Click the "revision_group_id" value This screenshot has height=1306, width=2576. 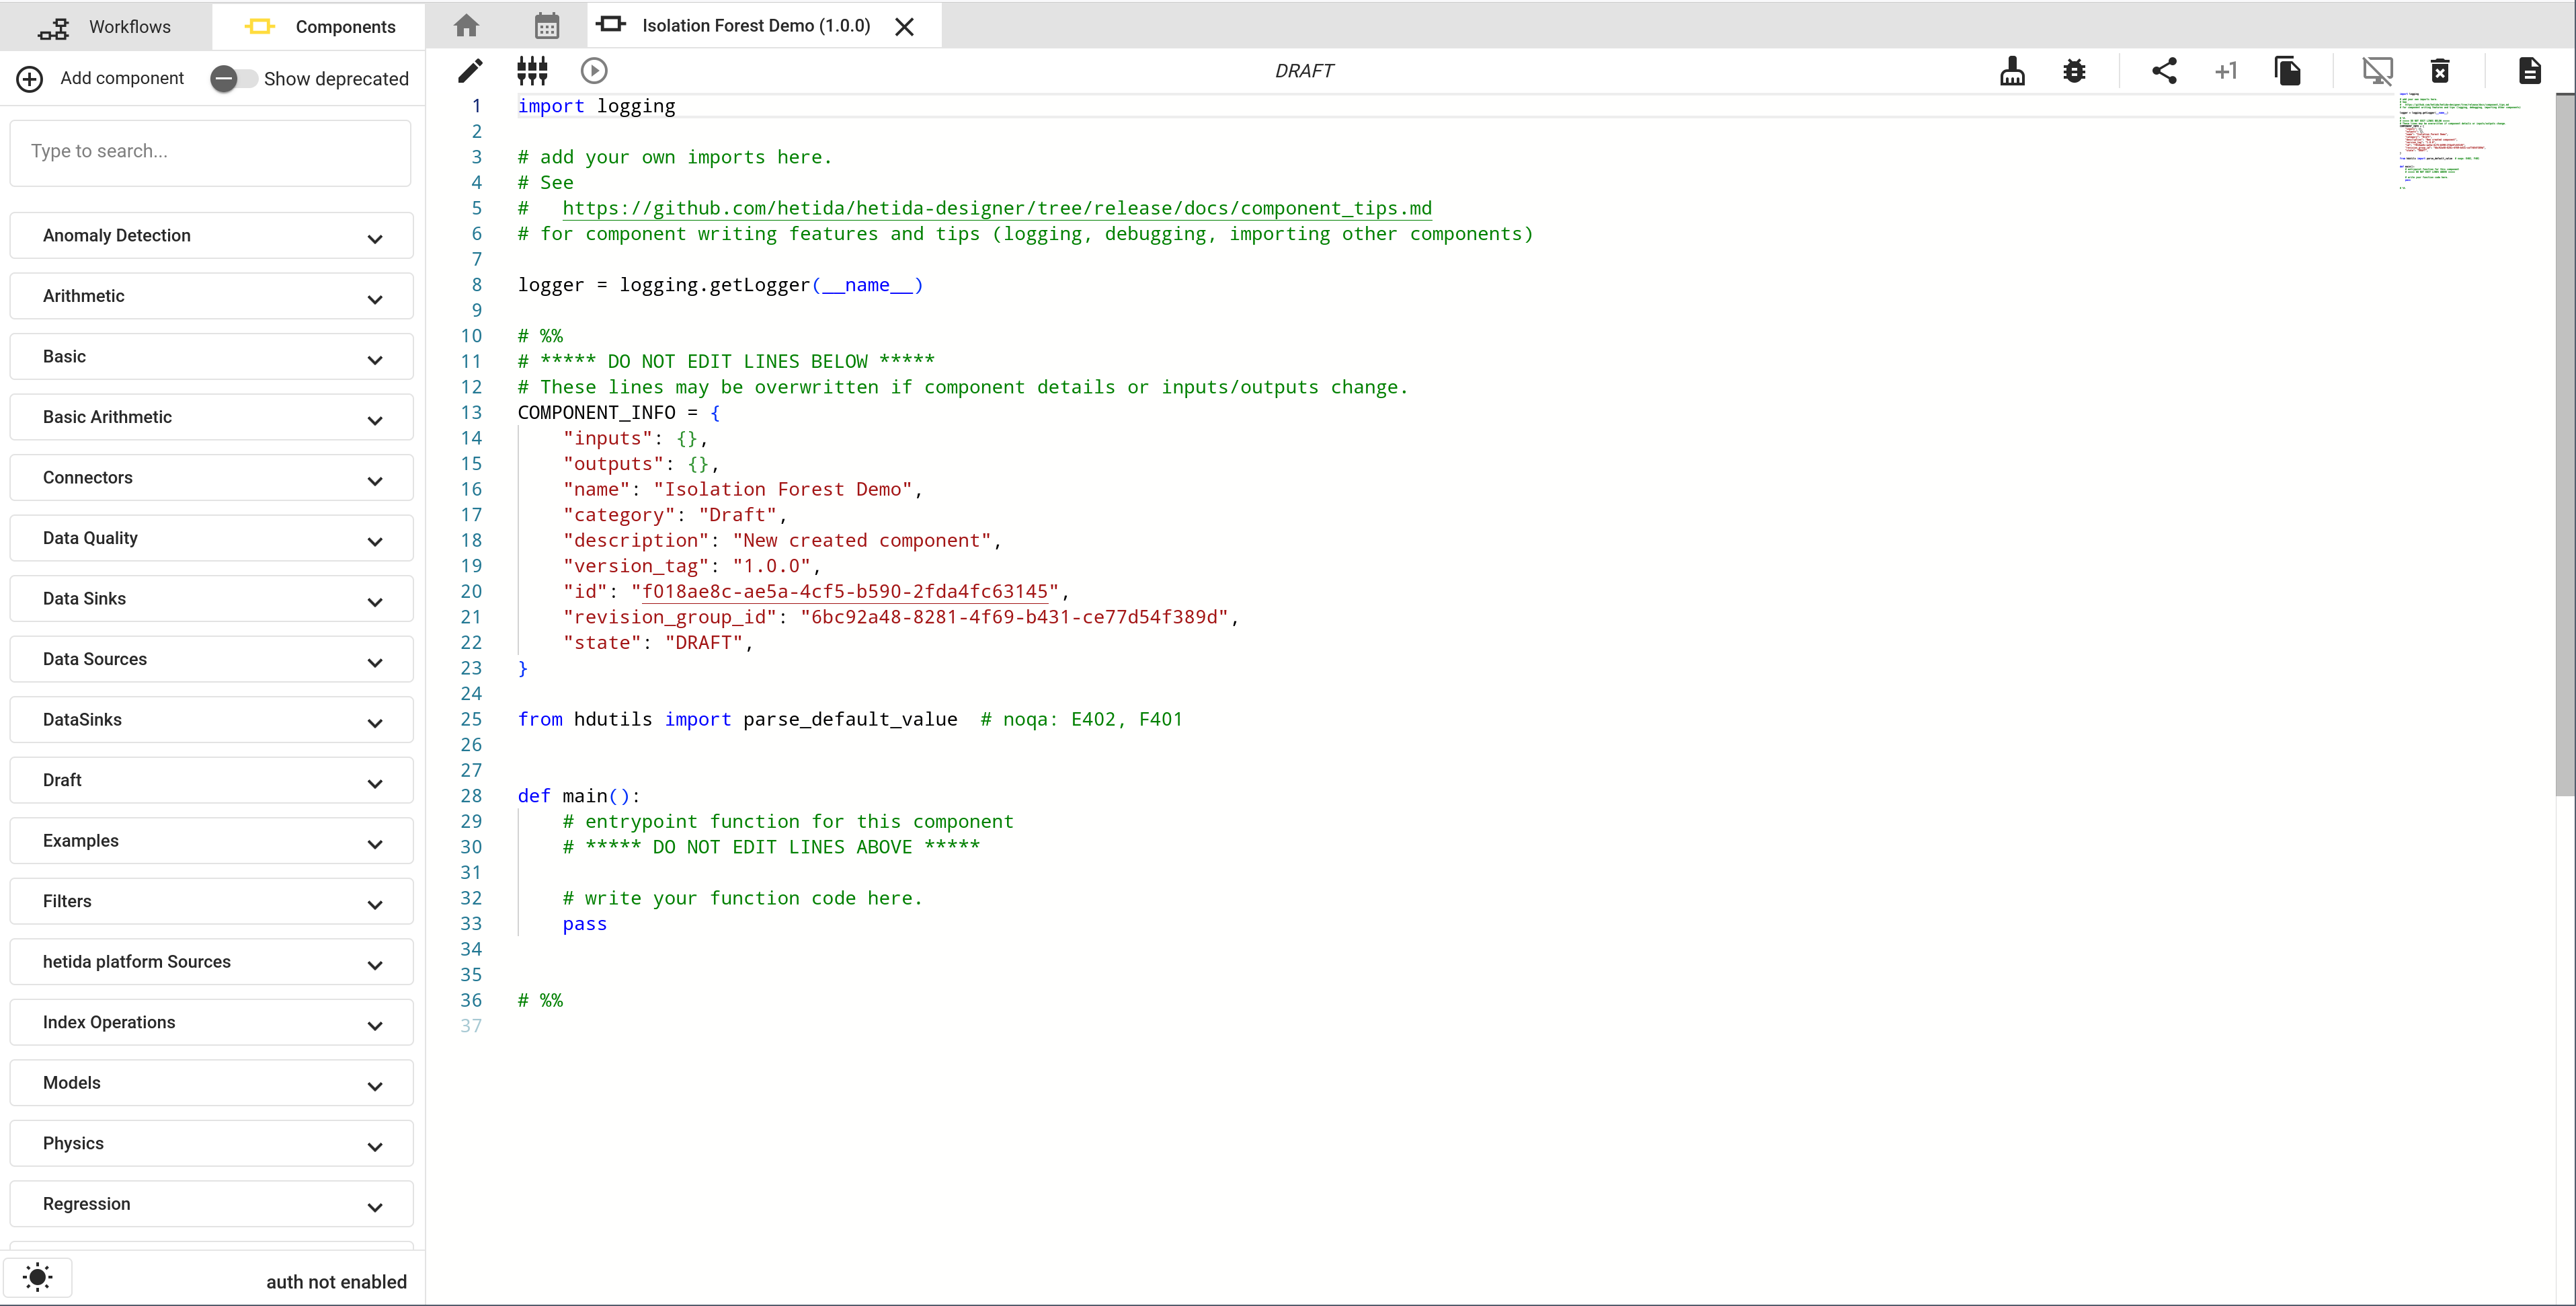1014,617
